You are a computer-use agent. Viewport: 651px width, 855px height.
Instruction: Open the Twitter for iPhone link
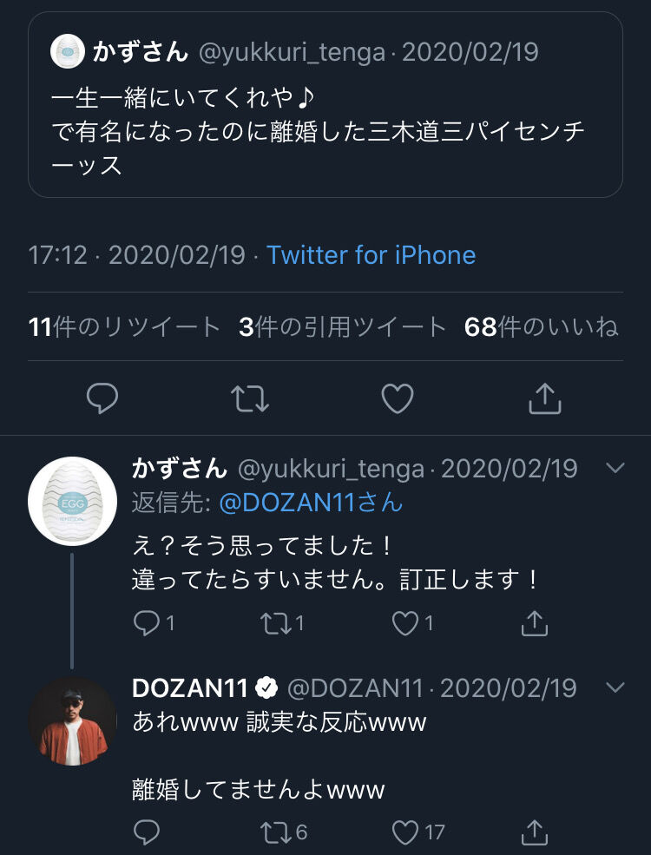click(371, 255)
